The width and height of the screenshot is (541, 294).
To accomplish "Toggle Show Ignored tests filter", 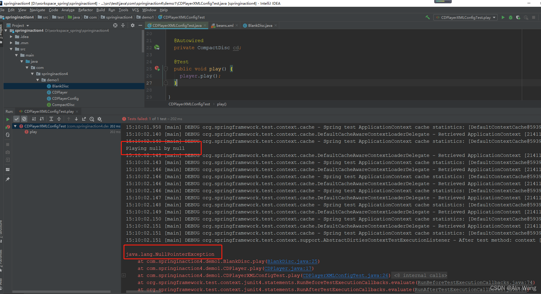I will [x=24, y=119].
